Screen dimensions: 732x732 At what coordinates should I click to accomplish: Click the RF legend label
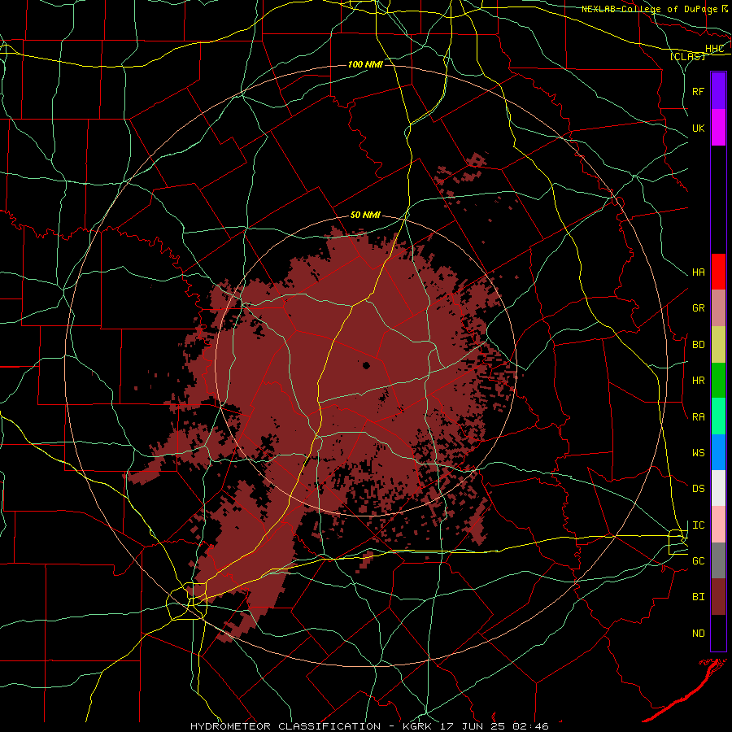(699, 91)
